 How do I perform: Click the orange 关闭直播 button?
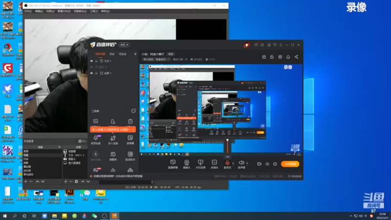pos(290,164)
